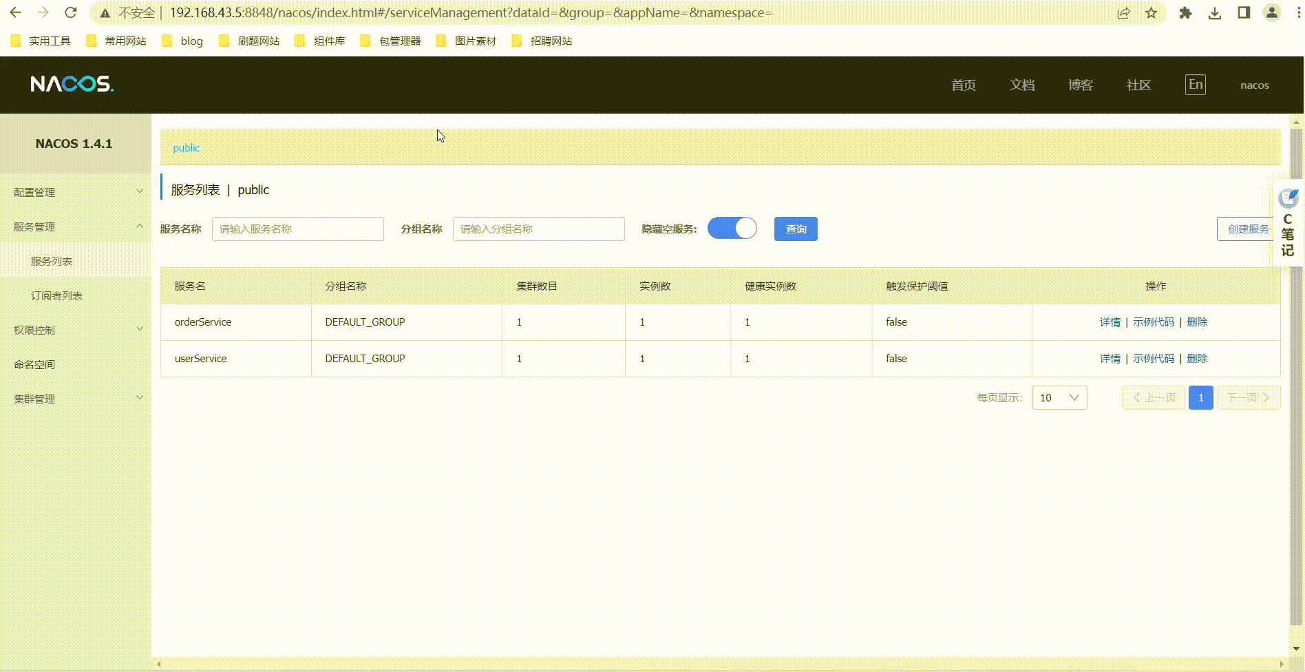Expand the 集群管理 sidebar menu
The image size is (1305, 672).
tap(76, 399)
